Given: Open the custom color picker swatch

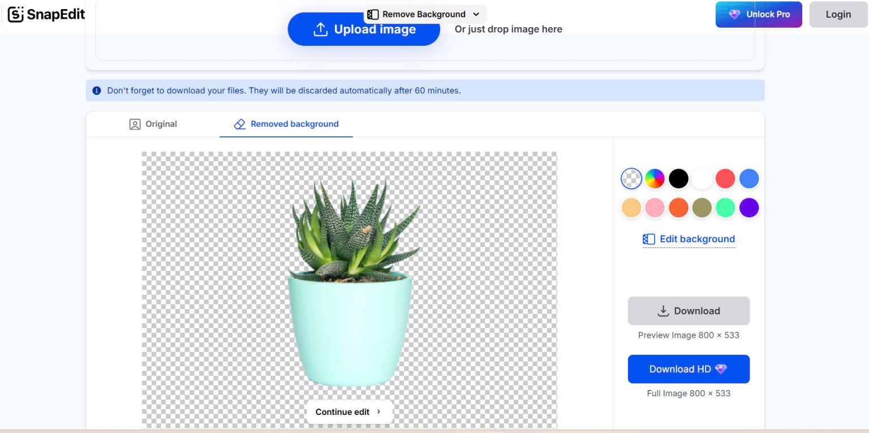Looking at the screenshot, I should coord(655,178).
